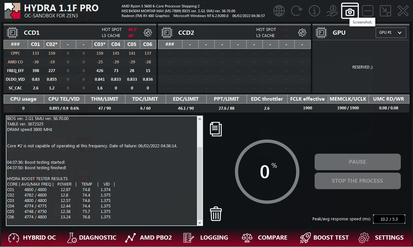Click the response speed field 10.2 / 5.3
This screenshot has width=413, height=247.
coord(389,219)
